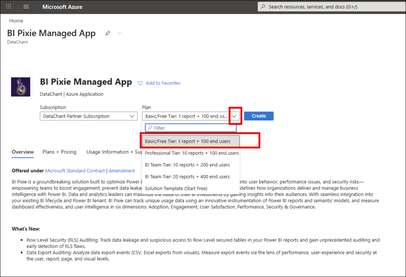Choose Professional Tier: 10 reports plan
Viewport: 406px width, 277px height.
pyautogui.click(x=192, y=153)
